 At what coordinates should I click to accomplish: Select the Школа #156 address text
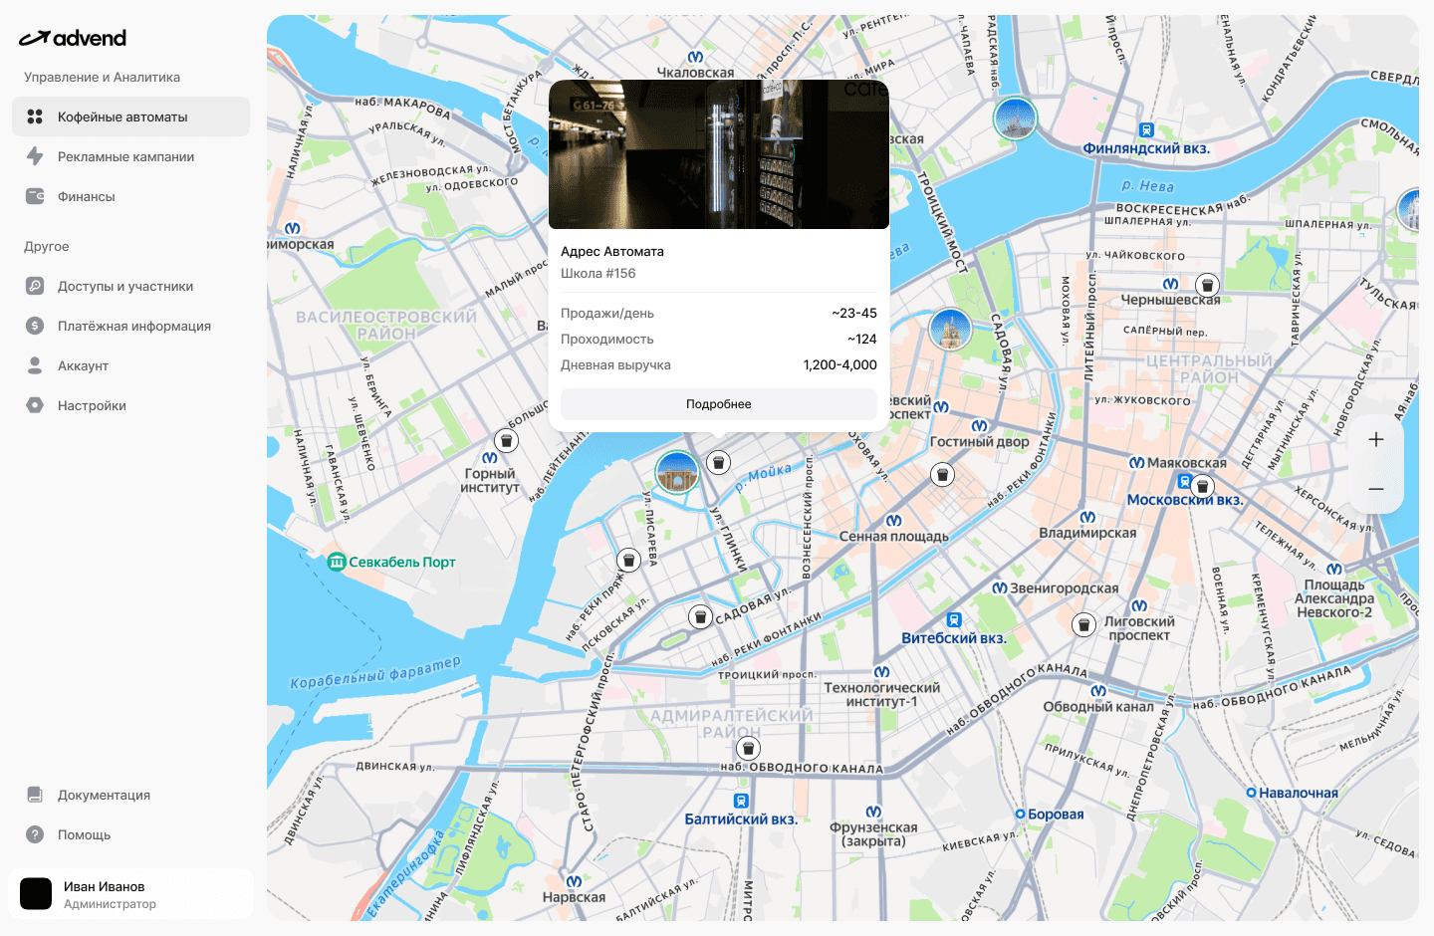tap(598, 273)
